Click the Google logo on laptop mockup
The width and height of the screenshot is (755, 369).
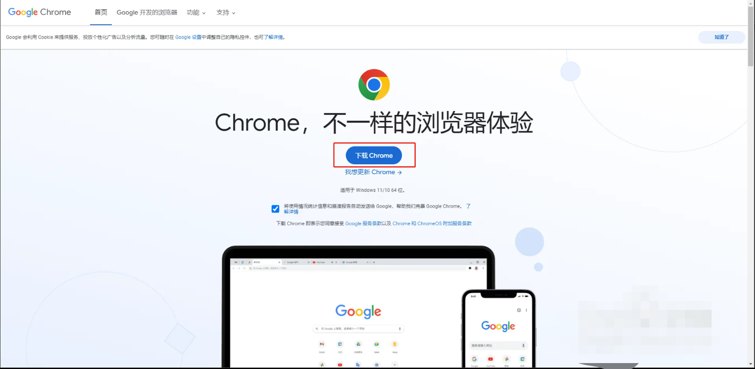pos(358,311)
